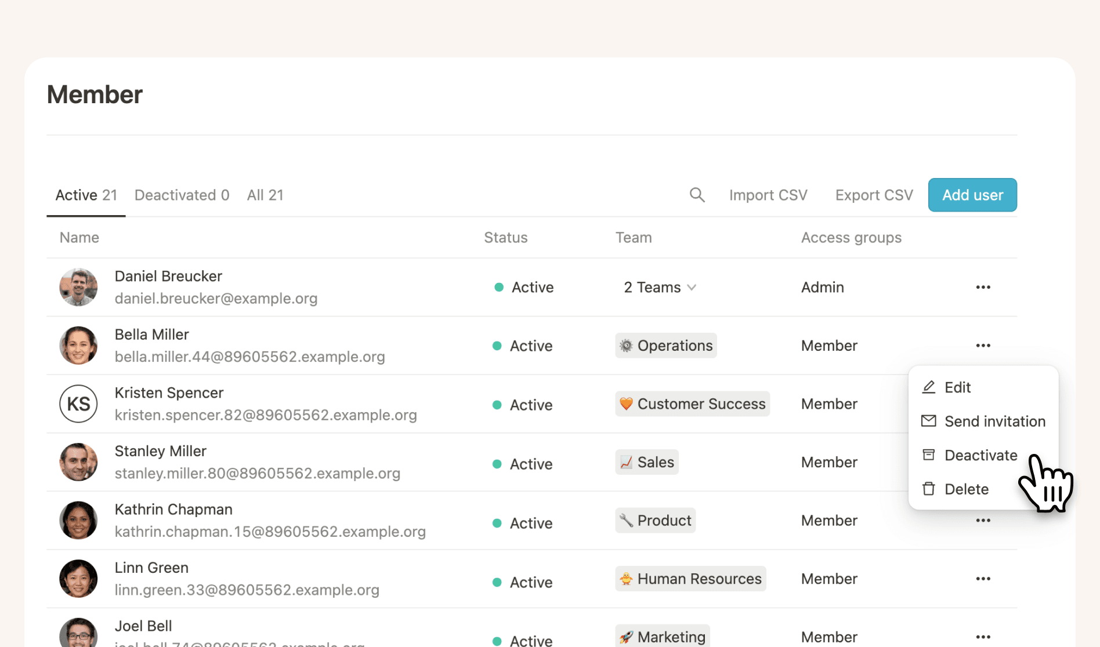Expand the 2 Teams dropdown chevron
This screenshot has height=647, width=1100.
[x=692, y=288]
